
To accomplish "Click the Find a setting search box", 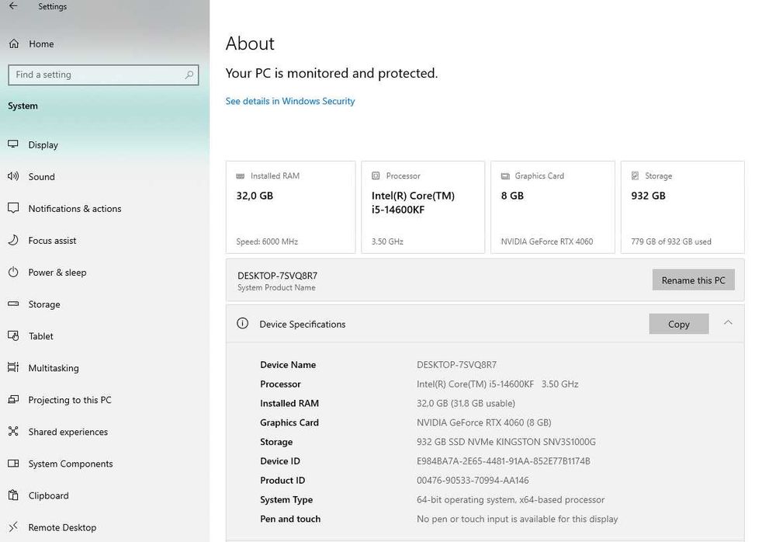I will tap(97, 75).
